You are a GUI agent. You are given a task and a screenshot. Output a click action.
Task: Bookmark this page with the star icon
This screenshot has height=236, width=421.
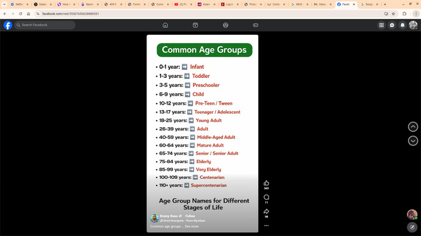(x=394, y=13)
